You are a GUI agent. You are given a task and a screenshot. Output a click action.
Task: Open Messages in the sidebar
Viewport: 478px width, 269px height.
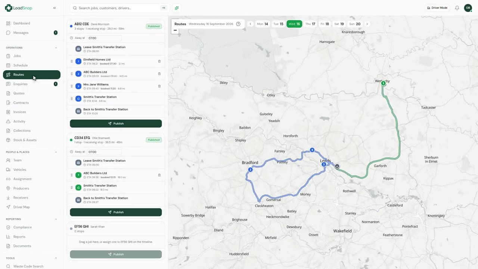point(32,33)
